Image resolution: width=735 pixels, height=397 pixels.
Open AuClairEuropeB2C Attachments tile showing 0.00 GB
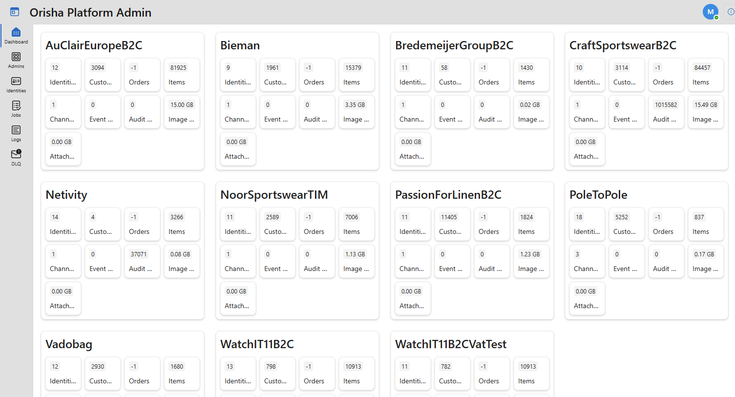63,149
